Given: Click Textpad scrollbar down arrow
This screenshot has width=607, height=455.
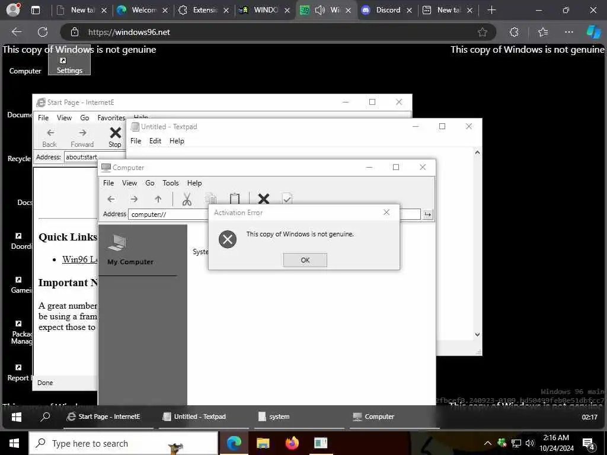Looking at the screenshot, I should tap(477, 334).
